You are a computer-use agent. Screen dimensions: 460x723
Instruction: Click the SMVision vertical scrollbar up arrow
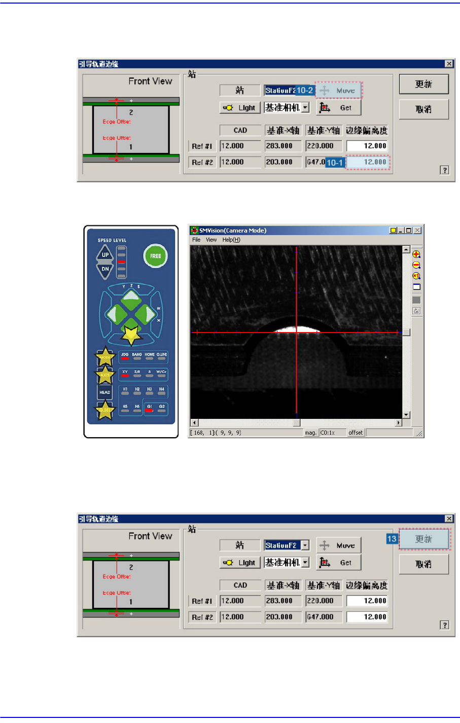(x=406, y=249)
